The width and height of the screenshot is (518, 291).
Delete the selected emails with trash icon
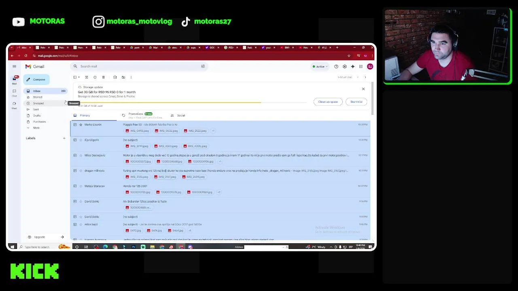click(103, 77)
